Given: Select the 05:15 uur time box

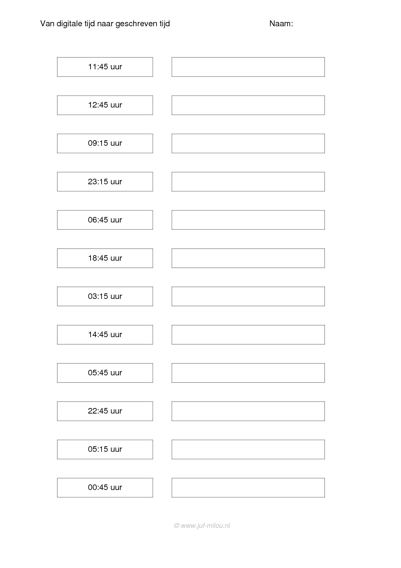Looking at the screenshot, I should tap(105, 449).
